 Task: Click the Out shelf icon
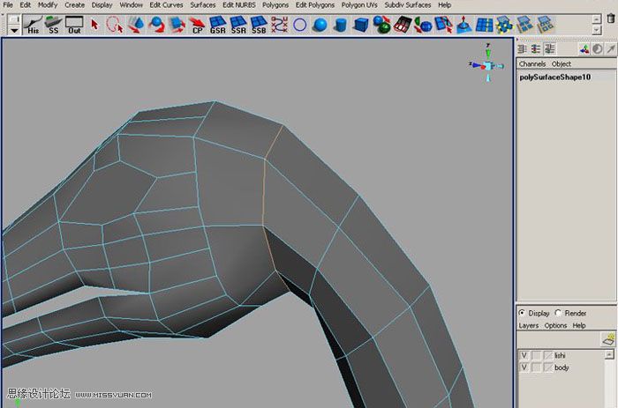[74, 26]
